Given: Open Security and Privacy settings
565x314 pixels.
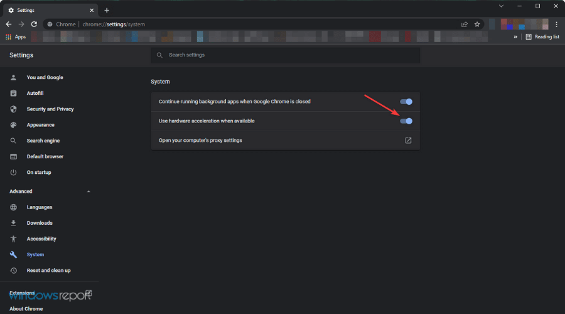Looking at the screenshot, I should point(50,109).
